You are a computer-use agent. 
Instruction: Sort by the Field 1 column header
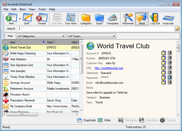59,42
